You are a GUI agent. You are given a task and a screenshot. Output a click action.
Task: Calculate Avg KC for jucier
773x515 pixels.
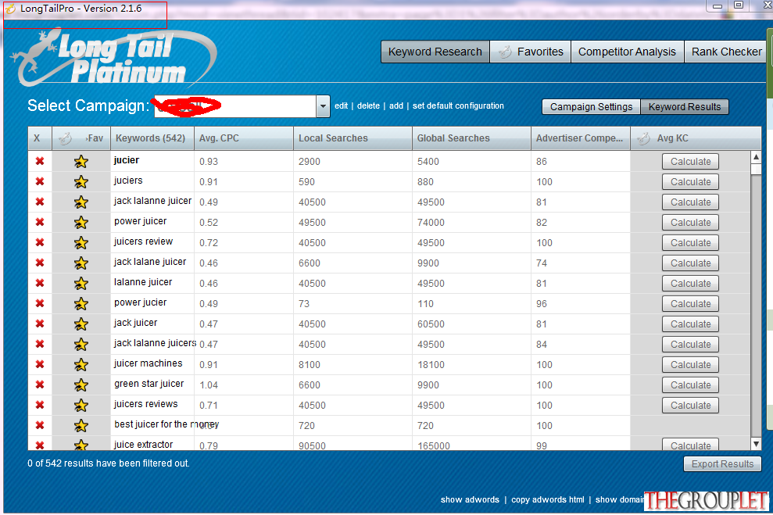click(690, 162)
